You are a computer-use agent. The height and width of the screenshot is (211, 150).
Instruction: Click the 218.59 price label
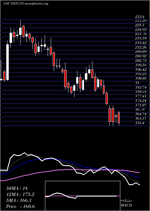(141, 38)
